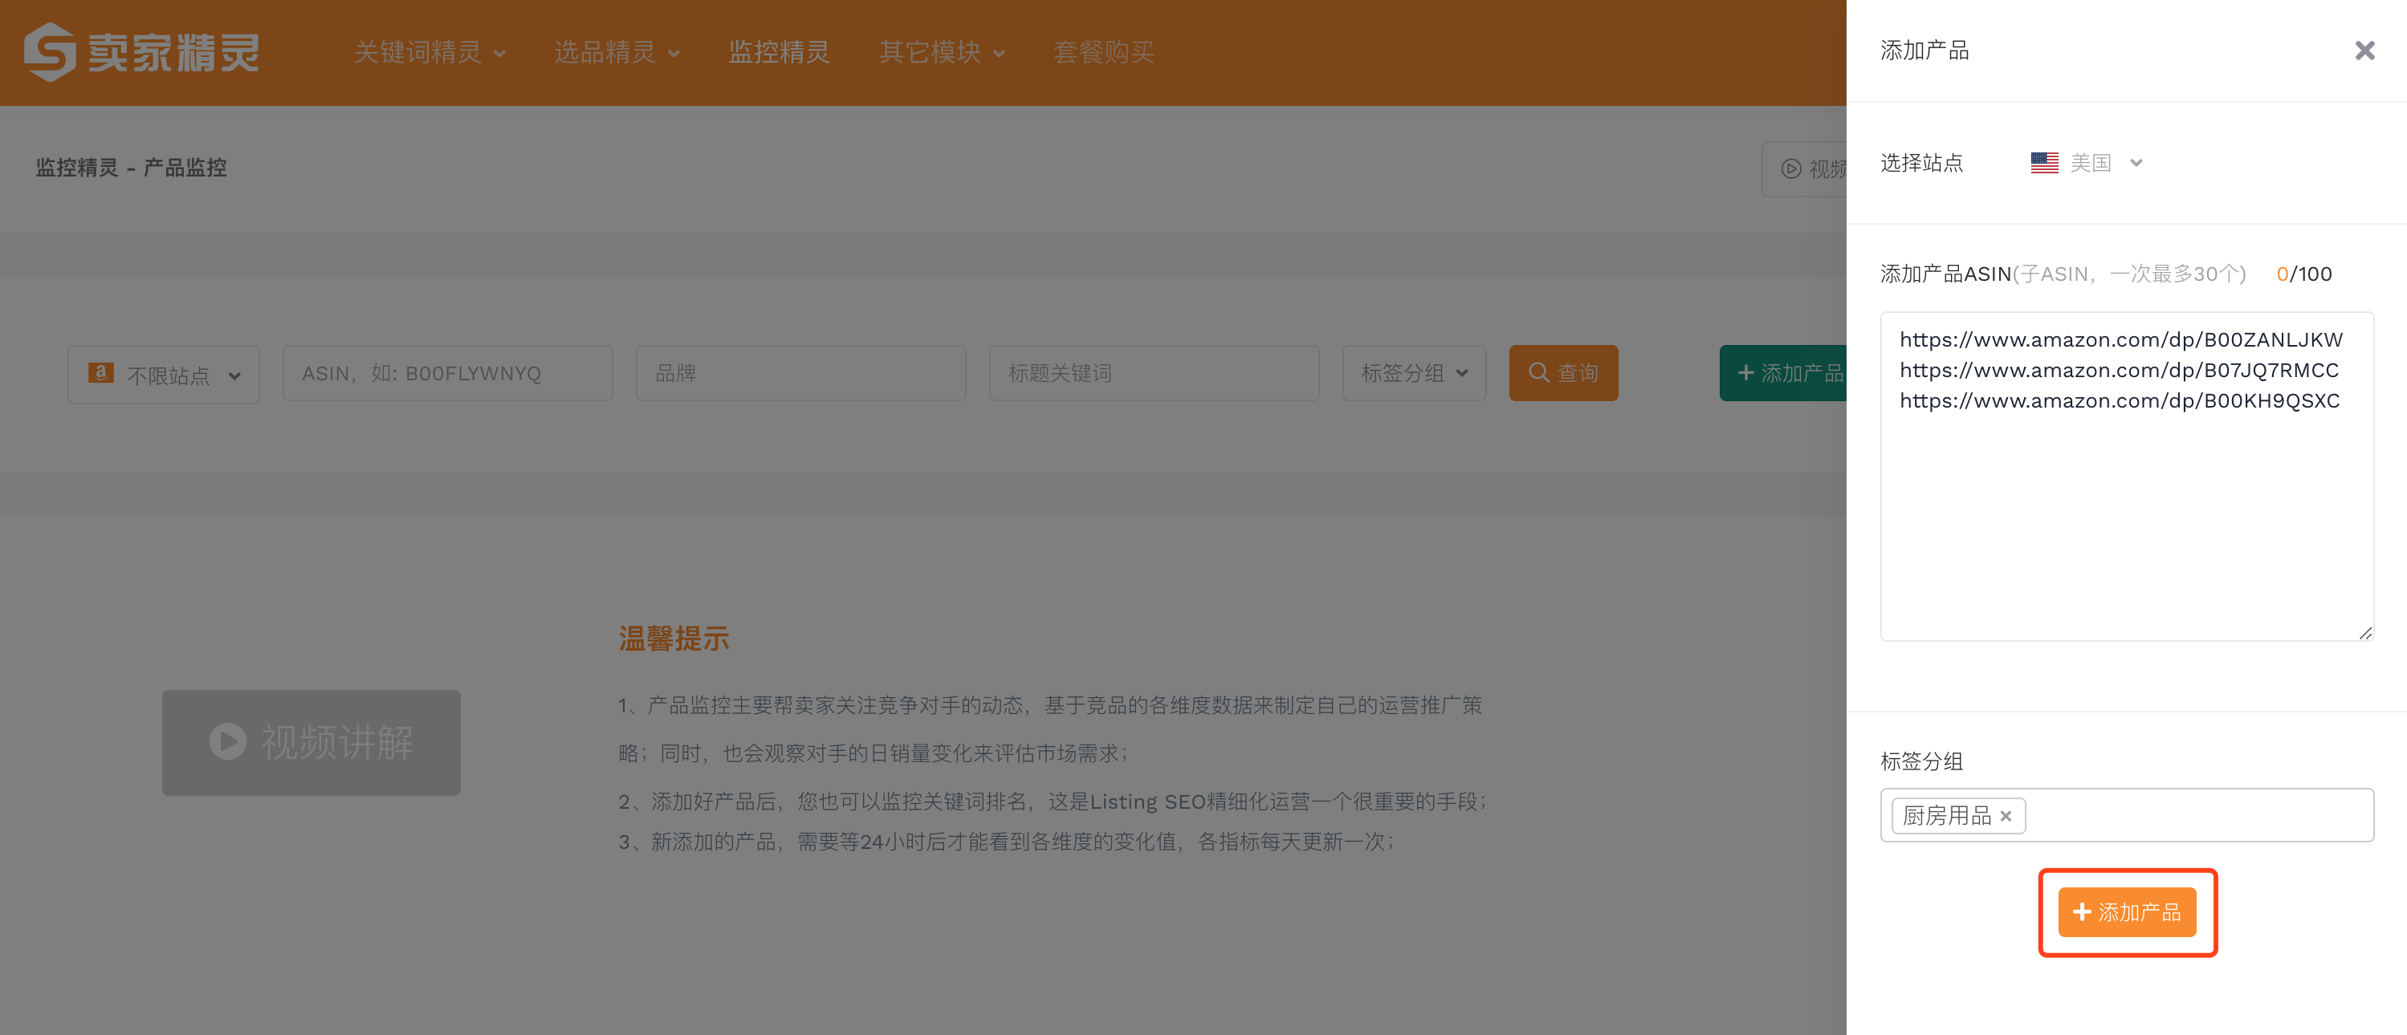
Task: Click the orange 添加产品 submit button
Action: 2127,911
